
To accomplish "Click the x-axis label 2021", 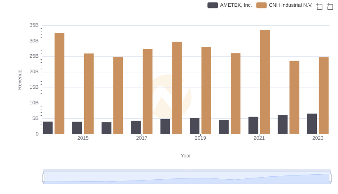I will pos(259,138).
